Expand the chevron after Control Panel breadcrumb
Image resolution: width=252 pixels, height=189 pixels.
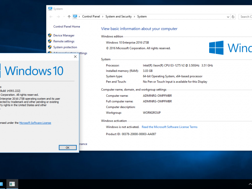[x=103, y=17]
